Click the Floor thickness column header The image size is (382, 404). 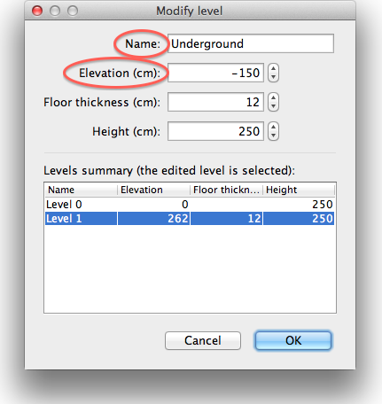(227, 190)
